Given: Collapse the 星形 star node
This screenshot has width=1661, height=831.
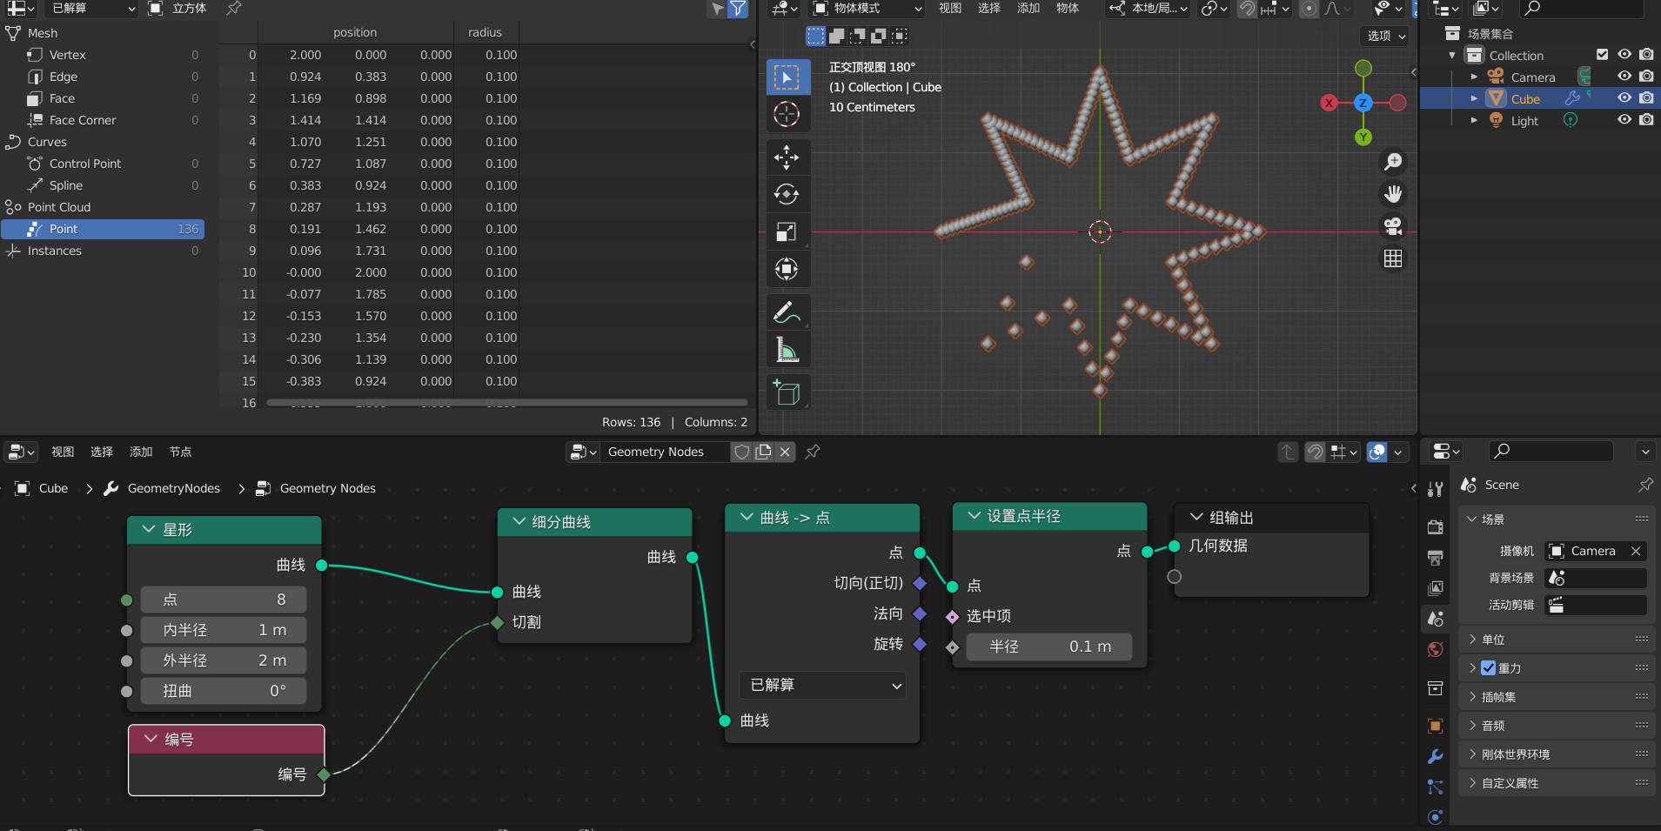Looking at the screenshot, I should click(149, 530).
